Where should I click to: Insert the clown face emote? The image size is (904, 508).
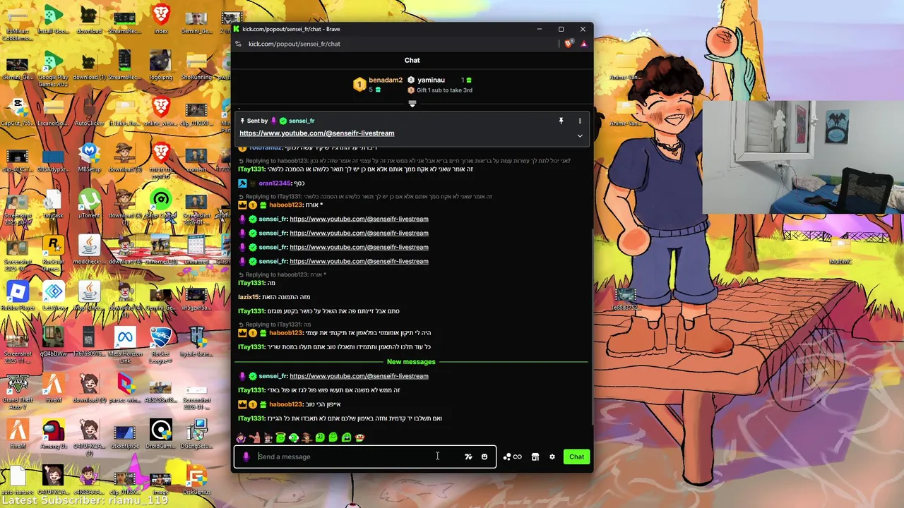pos(359,437)
